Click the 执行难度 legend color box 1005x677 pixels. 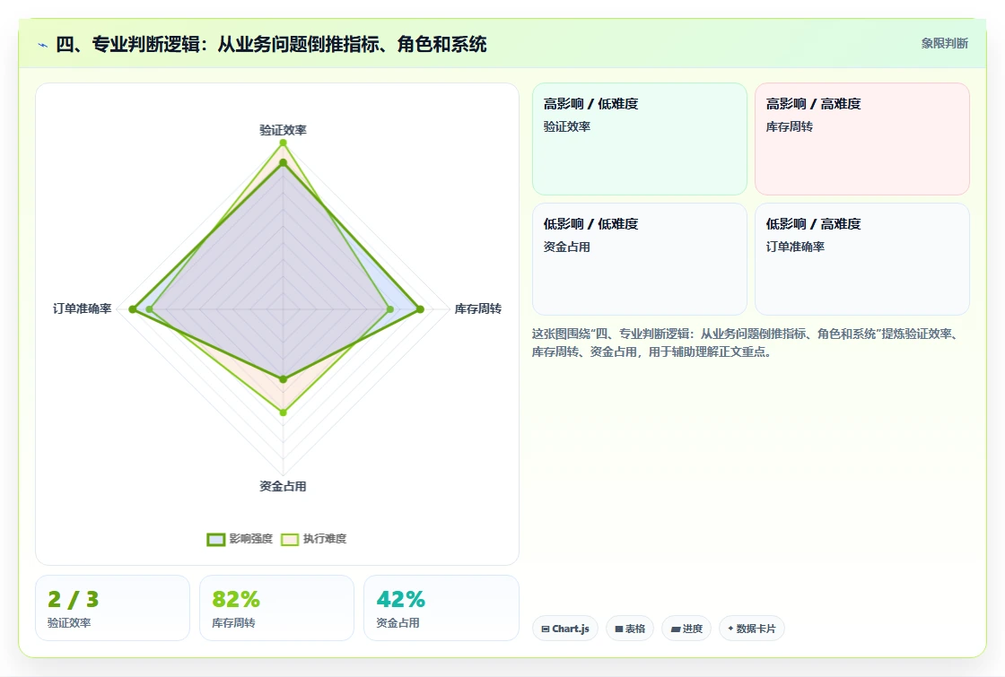290,539
